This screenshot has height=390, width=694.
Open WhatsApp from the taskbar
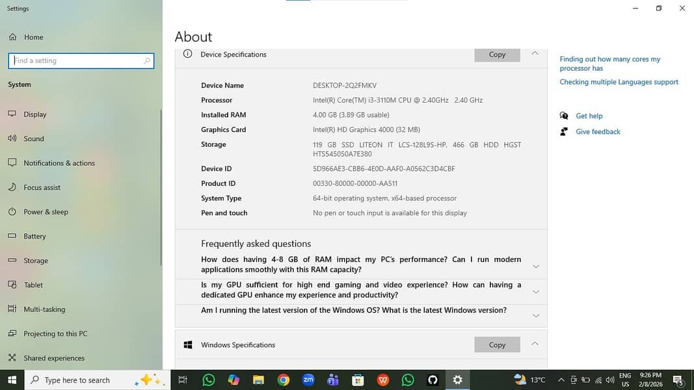208,380
